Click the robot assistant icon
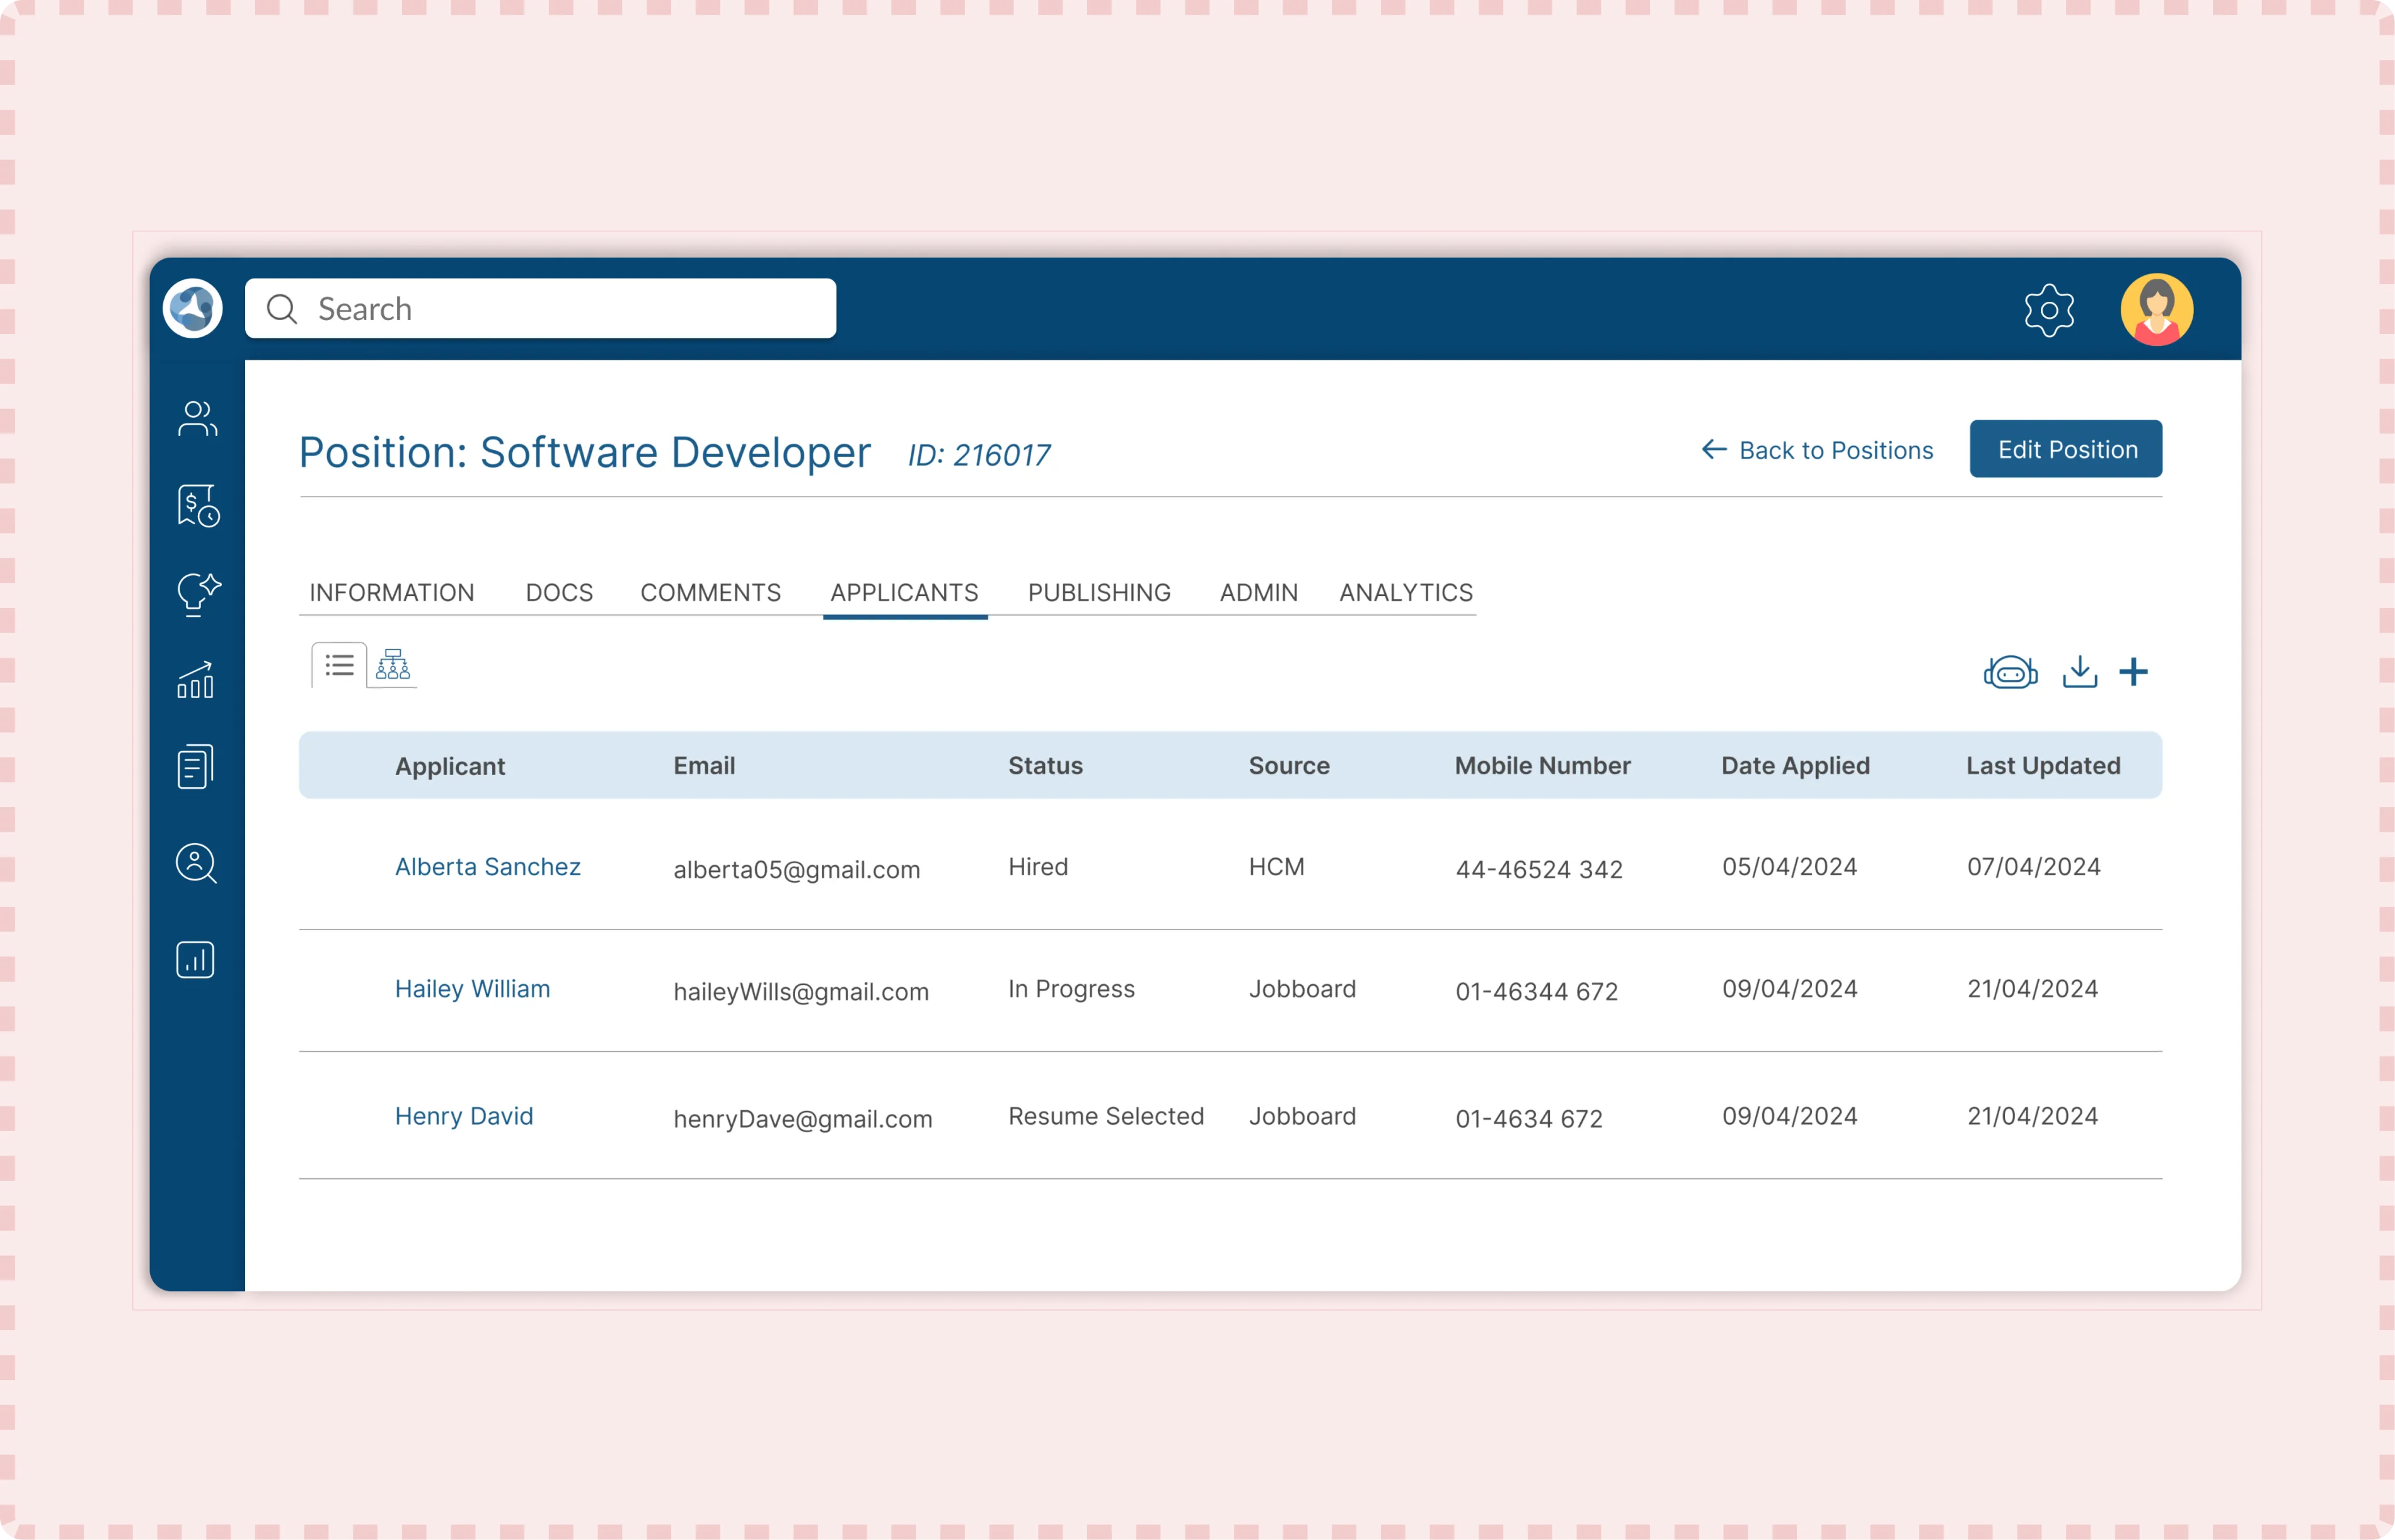The width and height of the screenshot is (2395, 1540). 2010,672
